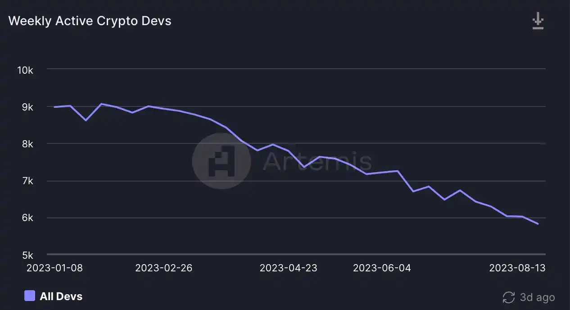This screenshot has height=310, width=570.
Task: Click the download chart icon
Action: 538,22
